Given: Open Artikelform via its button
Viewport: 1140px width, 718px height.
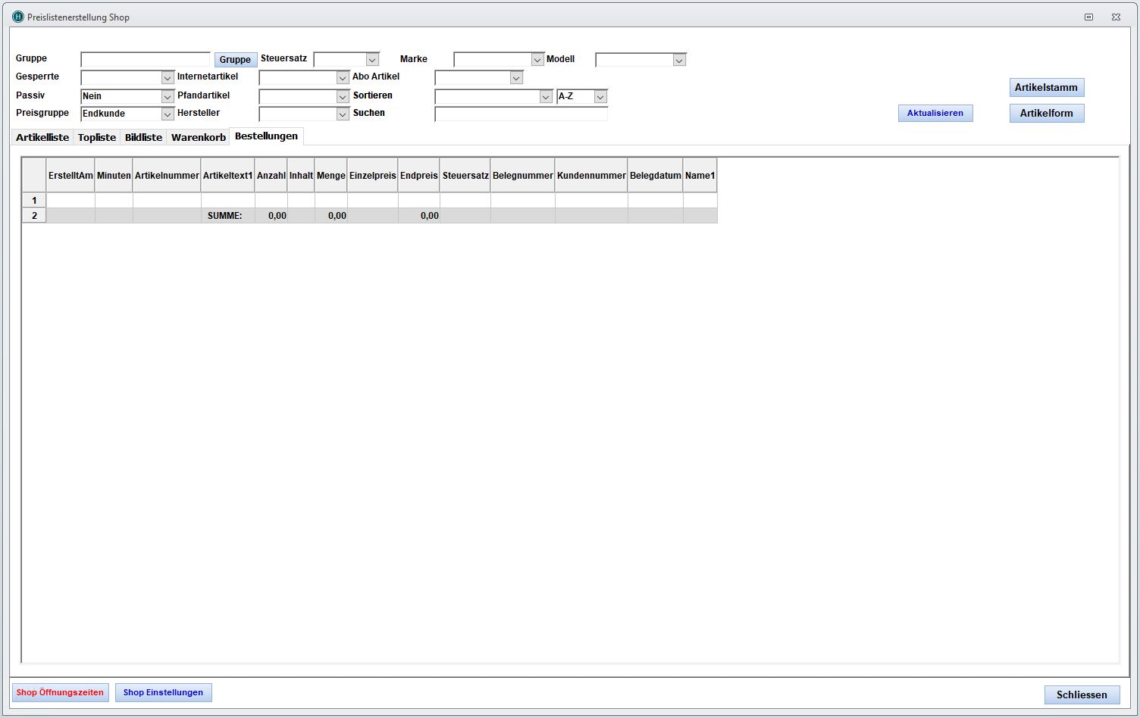Looking at the screenshot, I should click(1046, 114).
